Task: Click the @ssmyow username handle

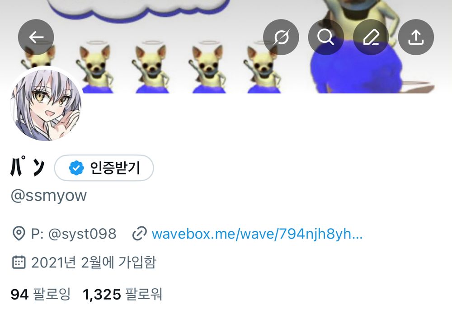Action: click(x=48, y=196)
